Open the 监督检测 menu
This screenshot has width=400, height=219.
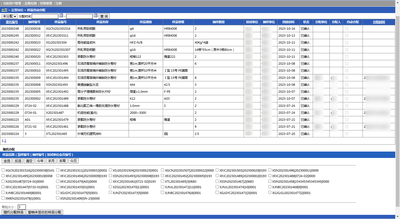coord(31,3)
